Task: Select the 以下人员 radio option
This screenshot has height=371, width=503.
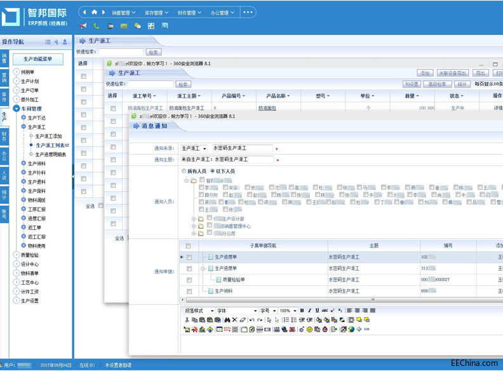Action: (212, 171)
